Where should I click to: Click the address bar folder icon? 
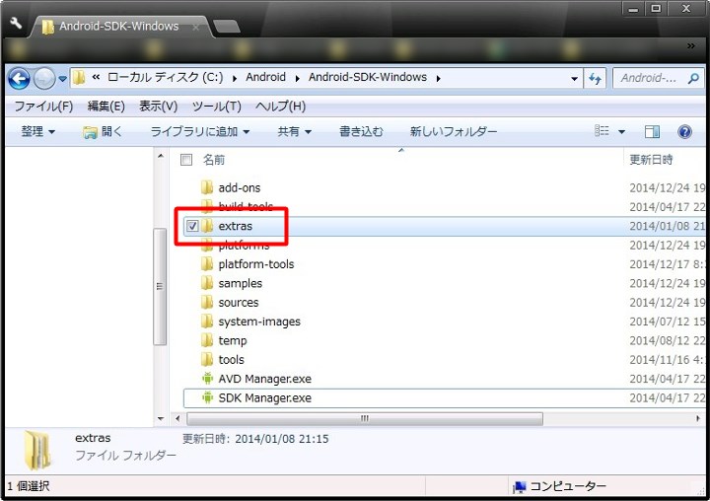tap(79, 78)
